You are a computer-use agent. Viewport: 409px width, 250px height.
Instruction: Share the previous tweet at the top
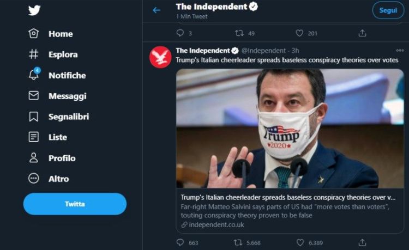(362, 33)
